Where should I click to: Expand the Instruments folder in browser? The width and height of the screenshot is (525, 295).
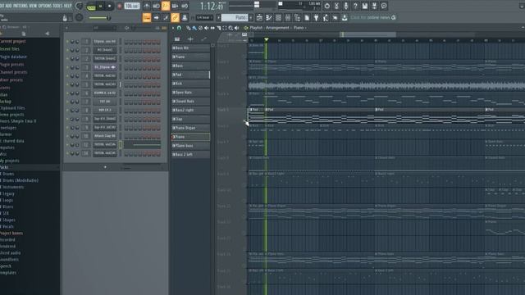pos(12,187)
